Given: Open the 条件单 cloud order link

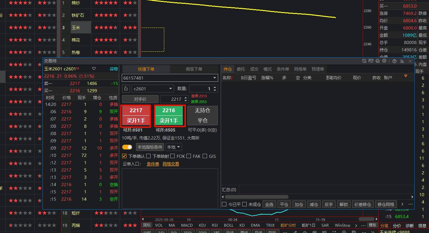Looking at the screenshot, I should click(153, 164).
